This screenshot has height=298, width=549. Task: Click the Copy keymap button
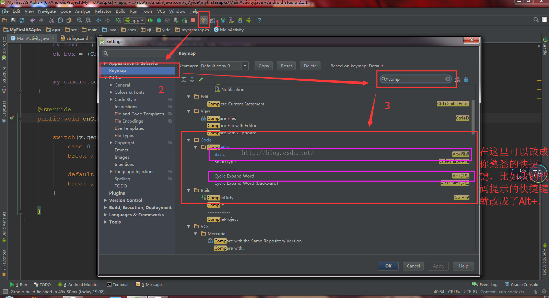point(264,66)
